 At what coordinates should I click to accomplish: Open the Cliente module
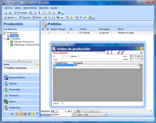21,83
